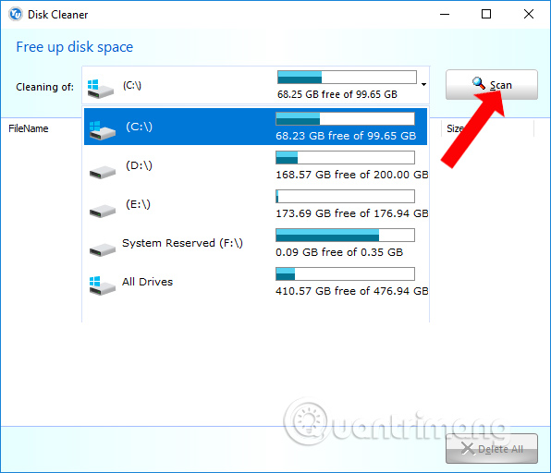Viewport: 551px width, 473px height.
Task: Click the text 68.23 GB free of 99.65 GB
Action: (x=346, y=136)
